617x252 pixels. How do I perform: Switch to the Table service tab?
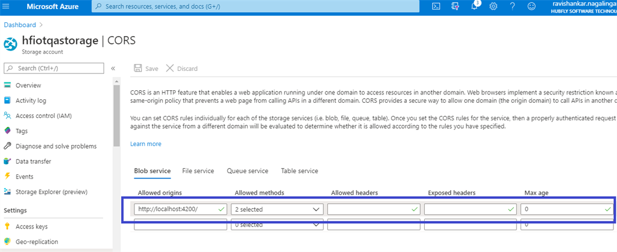[x=299, y=171]
